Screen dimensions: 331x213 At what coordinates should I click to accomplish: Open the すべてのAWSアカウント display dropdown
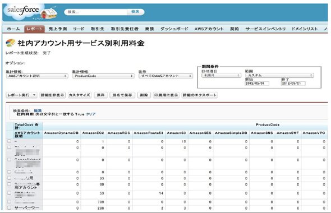tap(165, 76)
